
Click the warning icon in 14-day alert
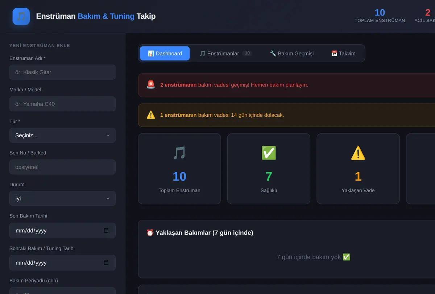click(x=151, y=115)
